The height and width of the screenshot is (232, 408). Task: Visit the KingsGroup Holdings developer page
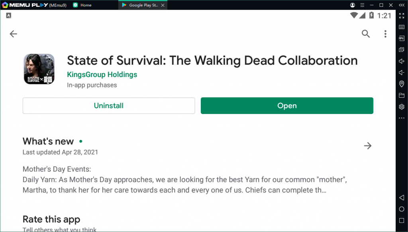tap(102, 74)
